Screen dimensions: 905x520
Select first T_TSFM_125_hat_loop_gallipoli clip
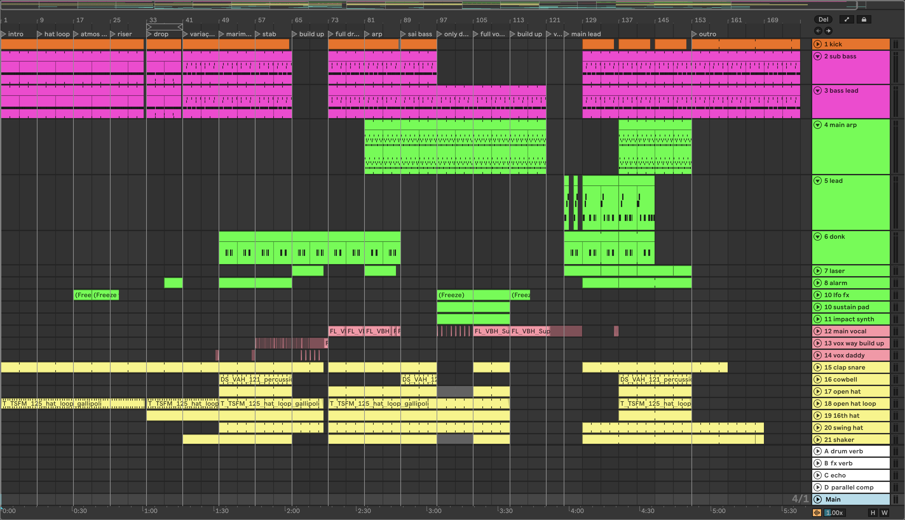tap(73, 403)
